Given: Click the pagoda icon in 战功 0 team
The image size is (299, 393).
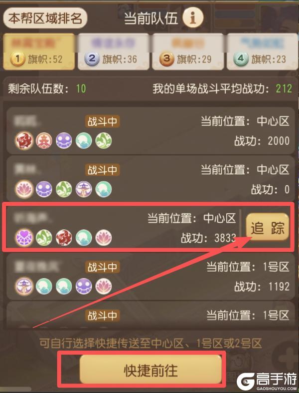Looking at the screenshot, I should pyautogui.click(x=84, y=189).
